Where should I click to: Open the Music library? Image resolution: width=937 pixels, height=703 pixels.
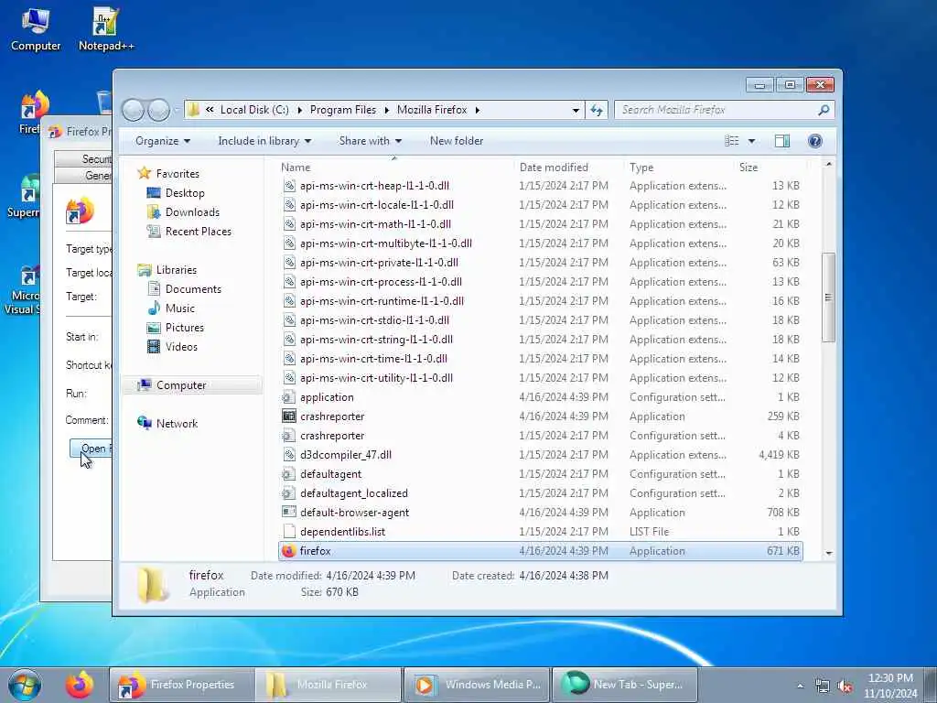pos(180,308)
